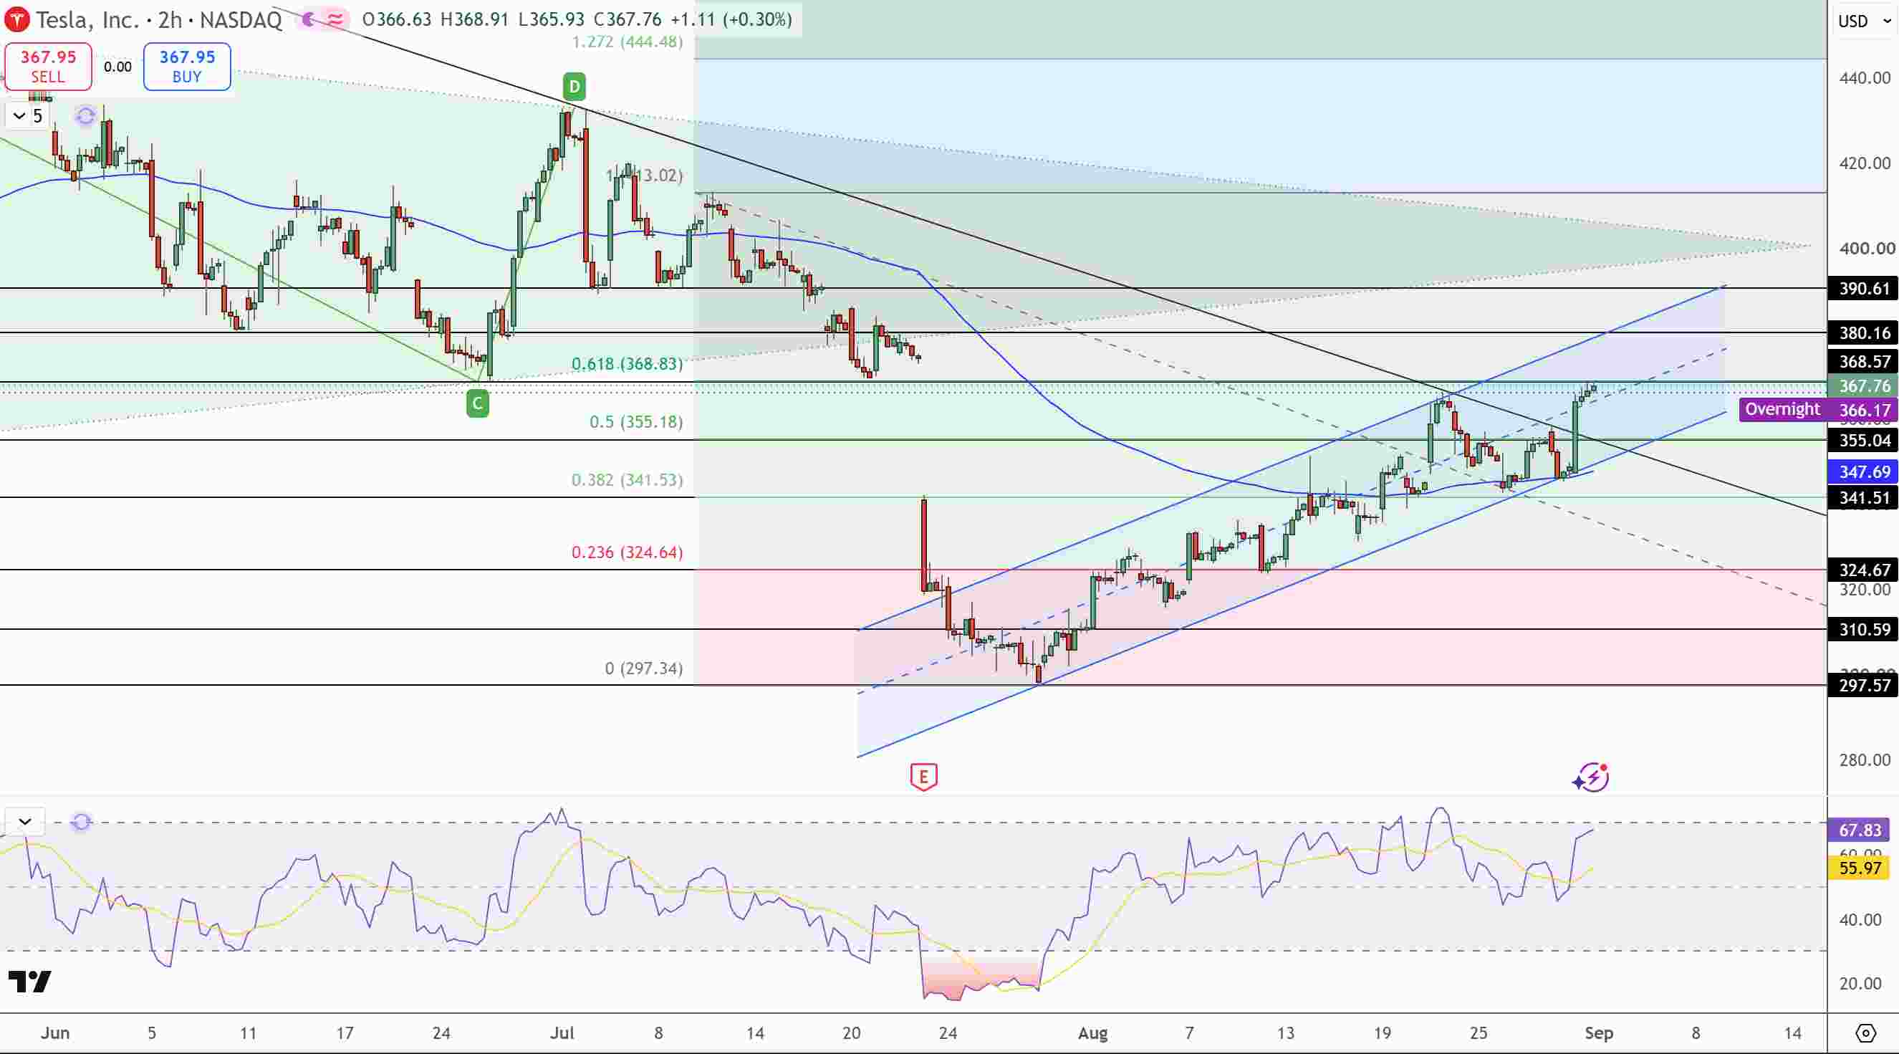Screen dimensions: 1899x1054
Task: Click the 0.236 (324.64) Fibonacci label
Action: click(628, 552)
